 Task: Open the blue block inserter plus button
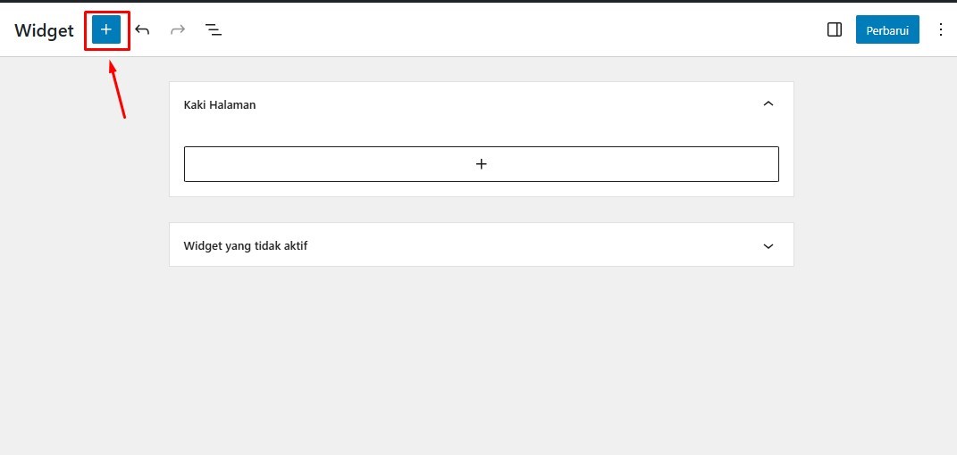pos(106,29)
